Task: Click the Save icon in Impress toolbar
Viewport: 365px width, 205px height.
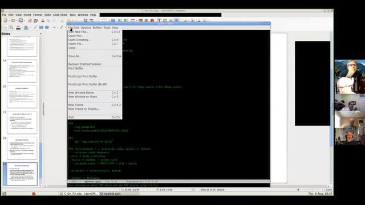Action: point(21,20)
